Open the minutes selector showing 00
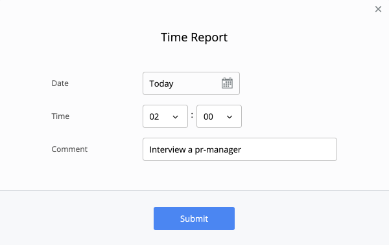 [x=219, y=116]
